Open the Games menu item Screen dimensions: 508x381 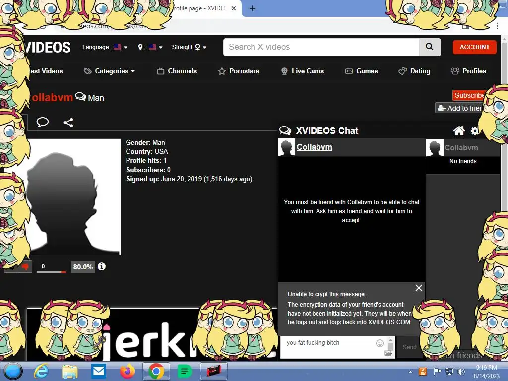(362, 71)
